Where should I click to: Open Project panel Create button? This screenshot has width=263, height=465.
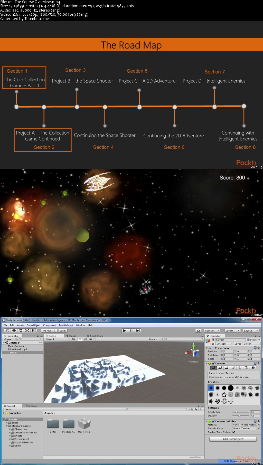click(8, 409)
